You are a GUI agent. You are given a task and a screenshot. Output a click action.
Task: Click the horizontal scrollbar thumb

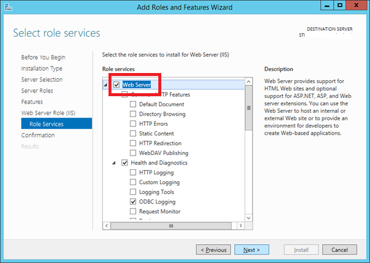pos(171,226)
